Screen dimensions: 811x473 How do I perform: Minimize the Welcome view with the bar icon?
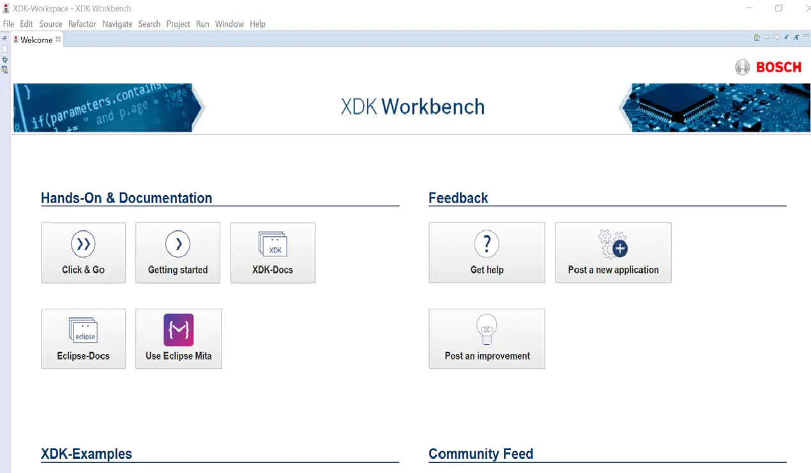pyautogui.click(x=806, y=36)
